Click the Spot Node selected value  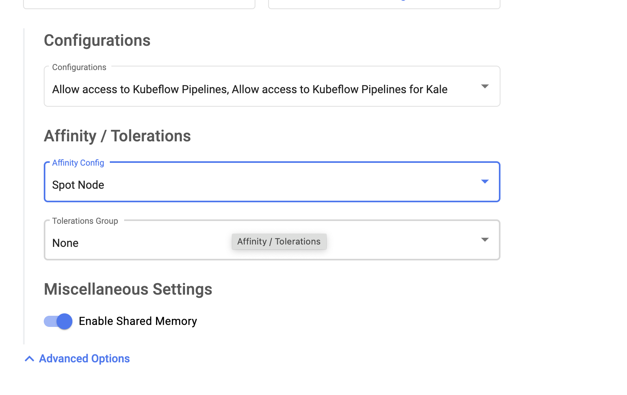[x=78, y=185]
